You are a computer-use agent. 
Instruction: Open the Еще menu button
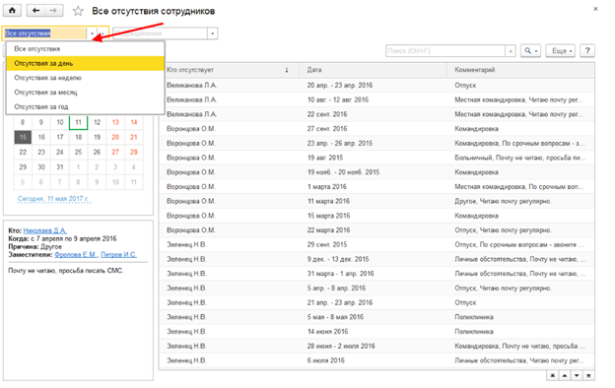tap(561, 50)
